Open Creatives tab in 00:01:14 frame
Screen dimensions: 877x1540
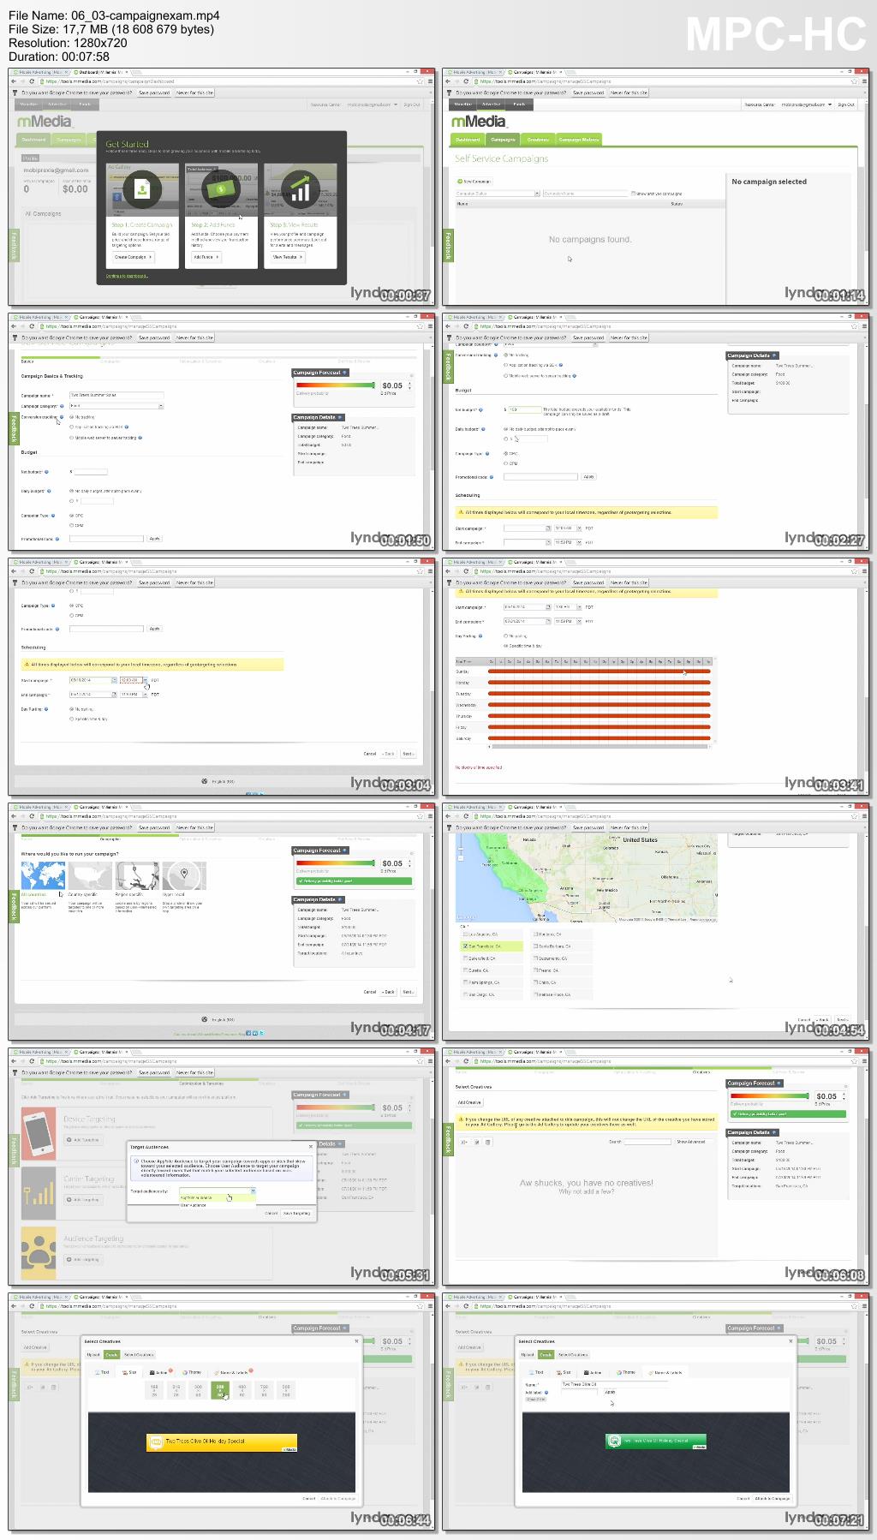tap(538, 139)
